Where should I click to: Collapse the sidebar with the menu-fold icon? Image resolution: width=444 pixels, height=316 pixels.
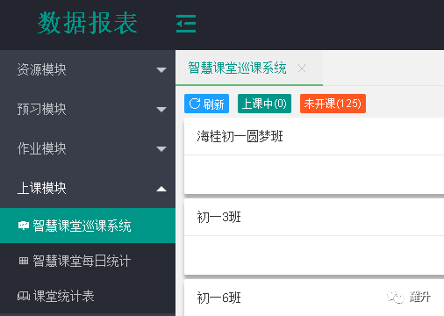pyautogui.click(x=186, y=24)
